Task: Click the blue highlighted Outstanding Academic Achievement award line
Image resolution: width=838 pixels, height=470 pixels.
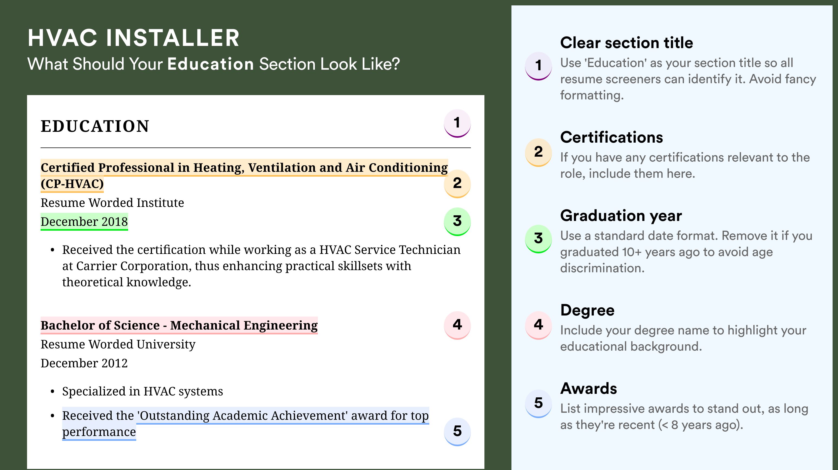Action: point(246,424)
